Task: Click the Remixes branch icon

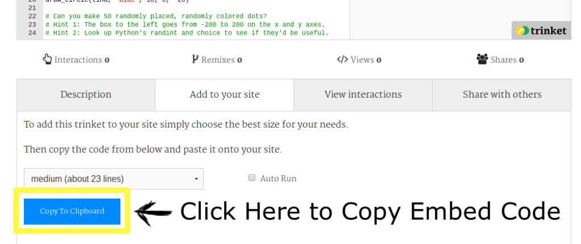Action: tap(195, 59)
